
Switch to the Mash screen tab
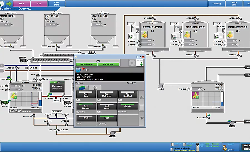[x=21, y=4]
